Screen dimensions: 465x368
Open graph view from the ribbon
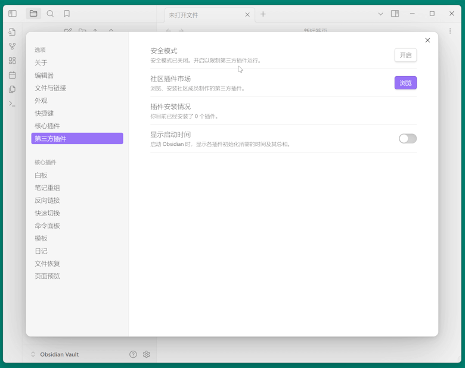tap(12, 46)
